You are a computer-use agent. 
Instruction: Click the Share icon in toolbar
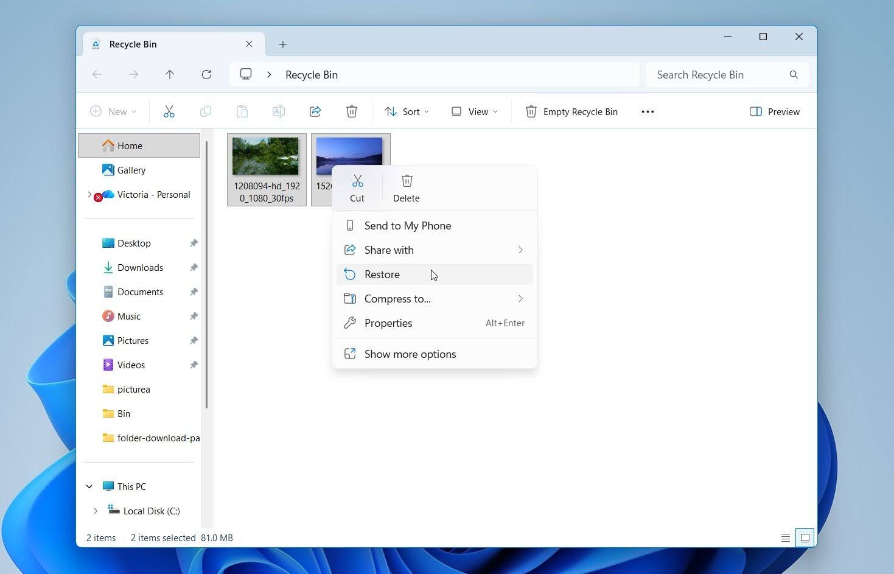315,111
